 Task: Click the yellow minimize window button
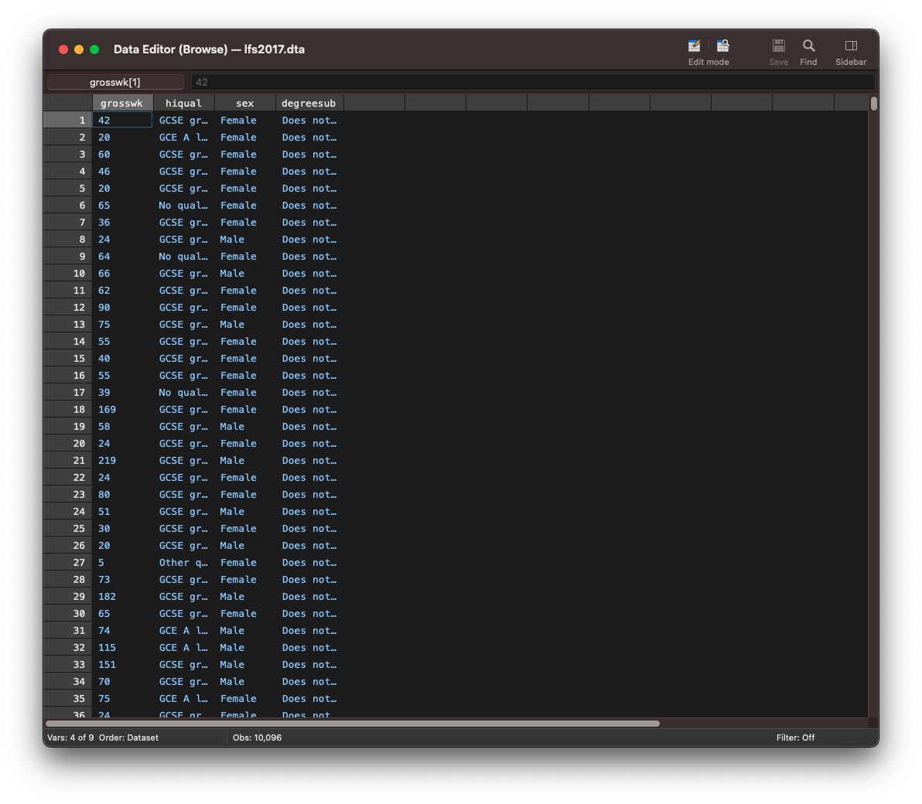point(79,49)
